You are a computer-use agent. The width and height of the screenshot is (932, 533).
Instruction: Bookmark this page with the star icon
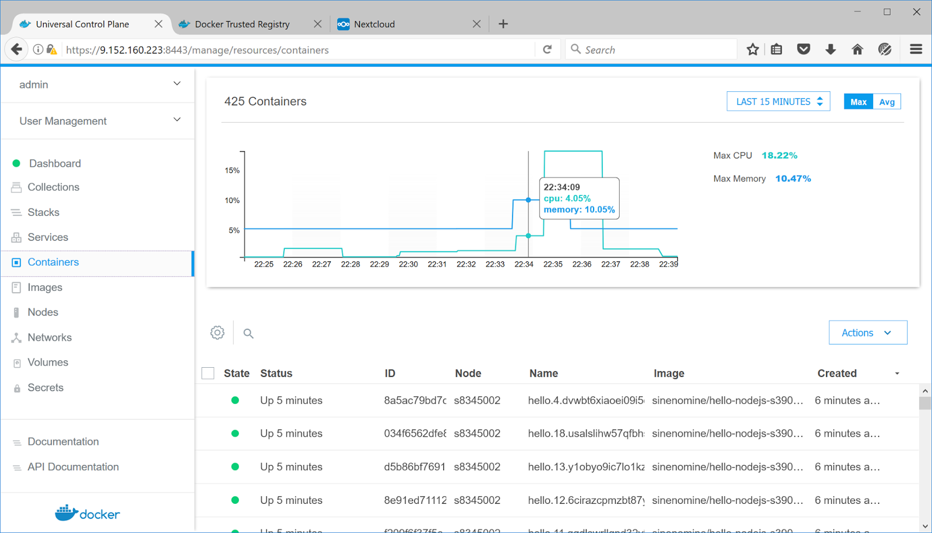click(x=753, y=49)
